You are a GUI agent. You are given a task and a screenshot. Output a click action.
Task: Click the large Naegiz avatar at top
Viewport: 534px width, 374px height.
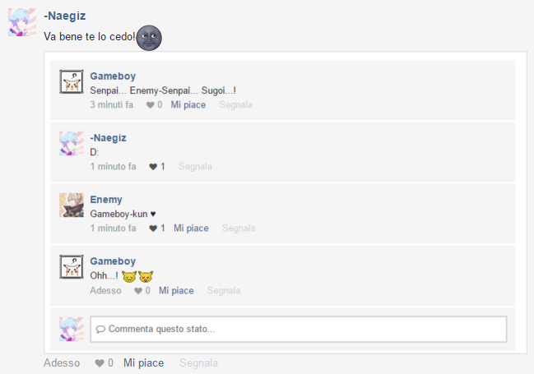[22, 22]
